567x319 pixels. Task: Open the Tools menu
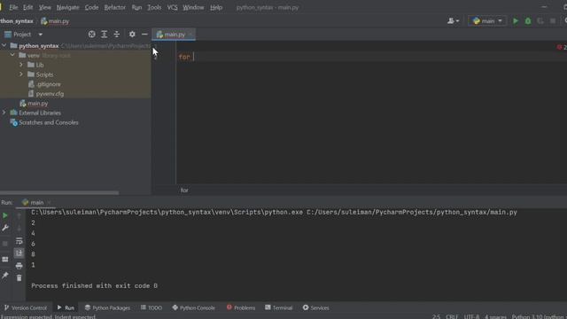[154, 7]
